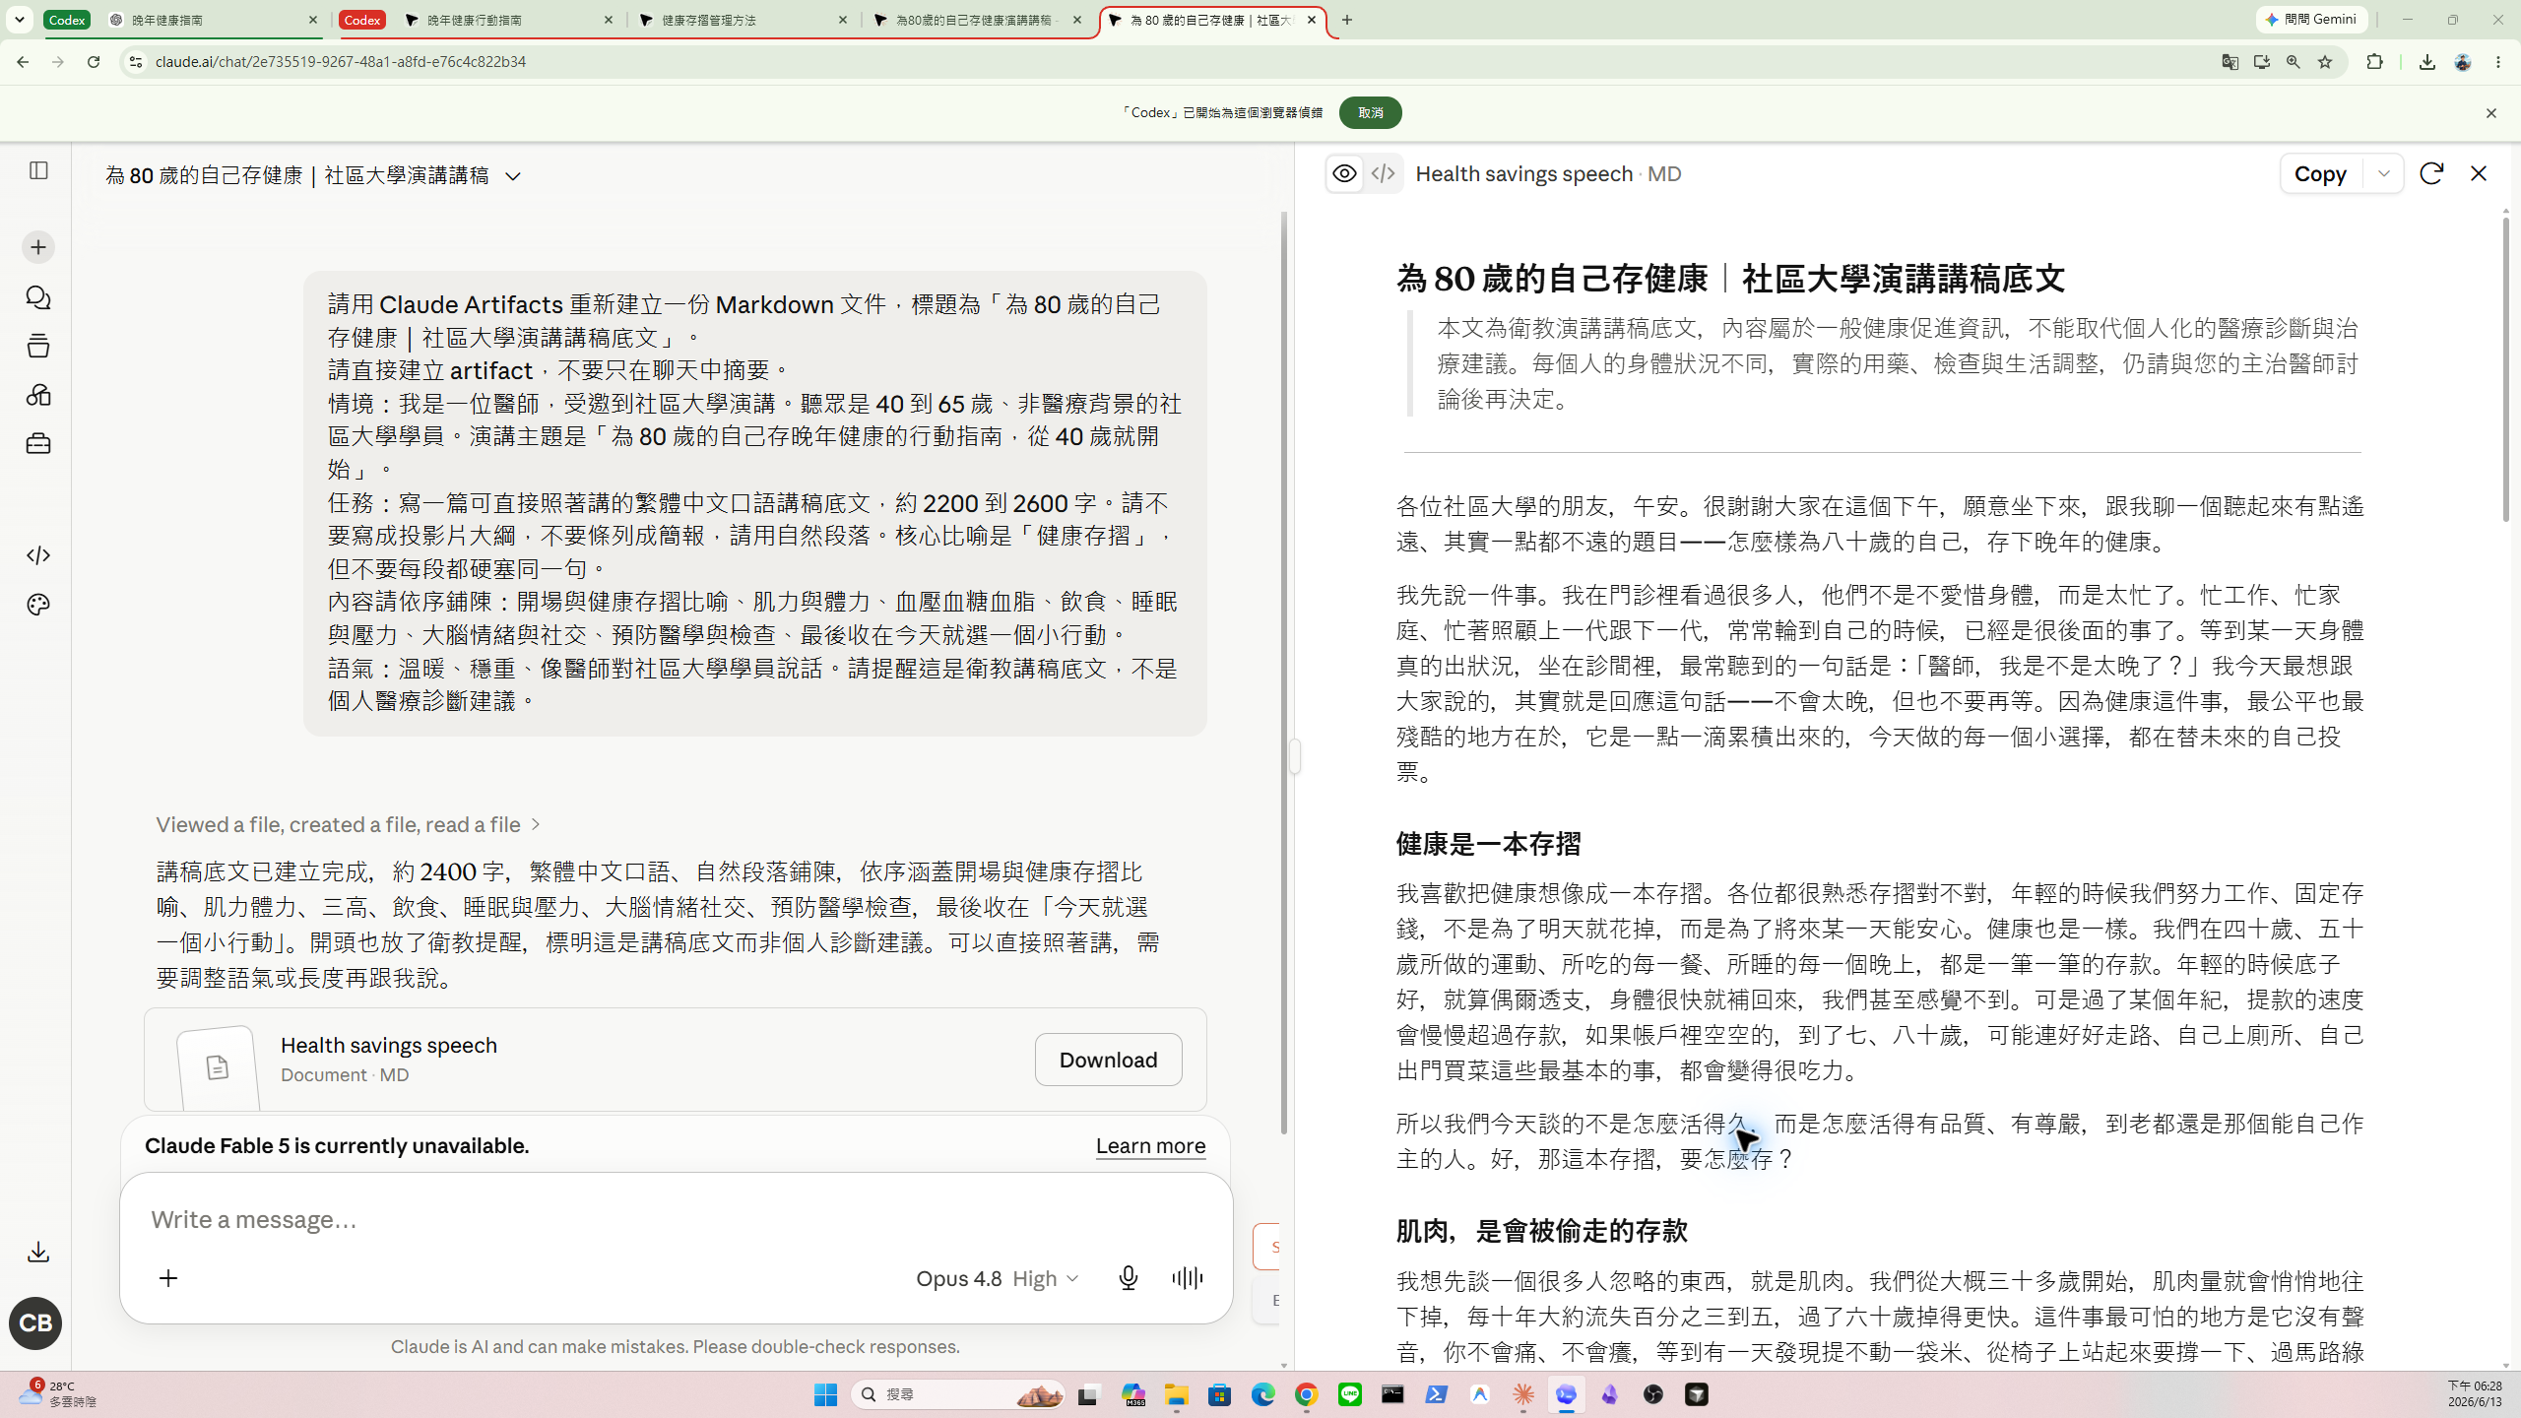Screen dimensions: 2521x1418
Task: Switch to the 晚年健康指南 tab
Action: pyautogui.click(x=211, y=20)
